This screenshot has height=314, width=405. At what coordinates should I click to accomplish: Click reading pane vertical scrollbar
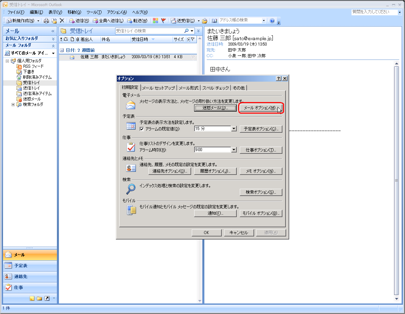396,181
